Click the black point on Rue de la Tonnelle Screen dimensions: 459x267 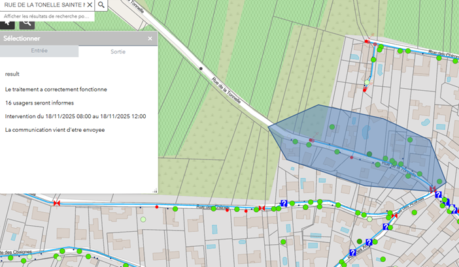[x=201, y=68]
